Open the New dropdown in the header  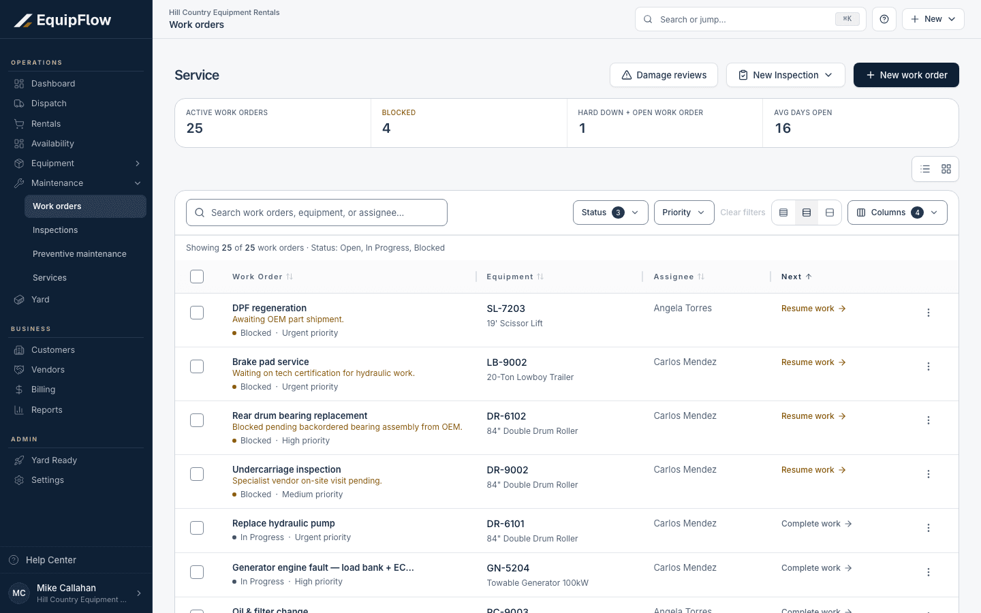click(x=933, y=19)
